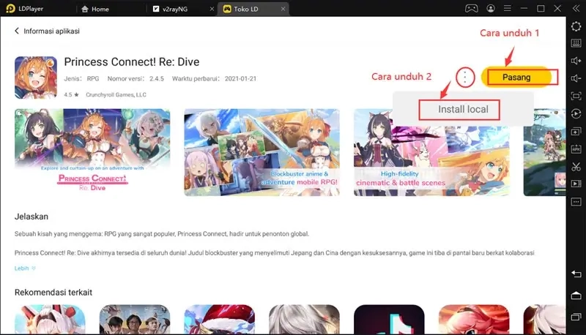Image resolution: width=586 pixels, height=335 pixels.
Task: Open recommended app showing group of people
Action: click(x=135, y=320)
